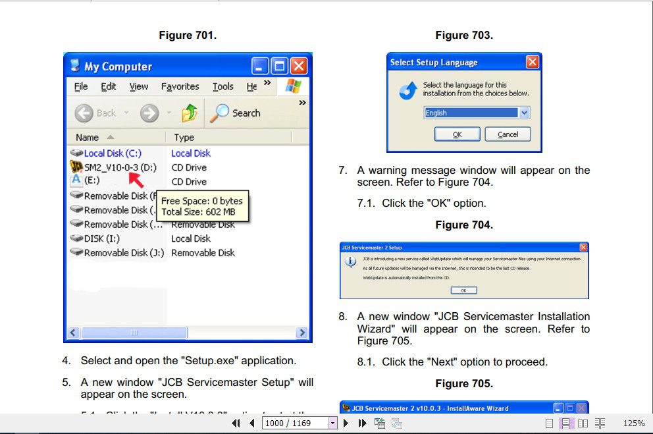
Task: Click the drive icon of DISK (I:)
Action: 76,238
